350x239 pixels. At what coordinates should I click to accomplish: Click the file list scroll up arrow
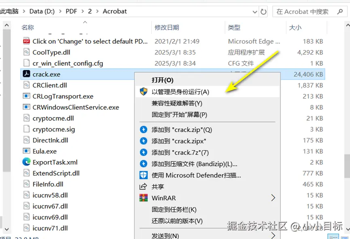pyautogui.click(x=347, y=25)
